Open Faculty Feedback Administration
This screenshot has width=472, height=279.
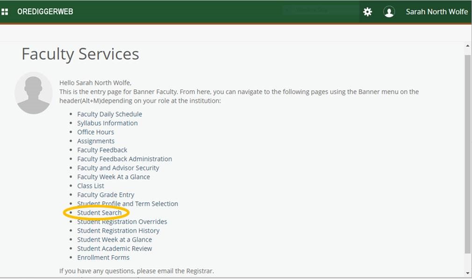pos(124,159)
